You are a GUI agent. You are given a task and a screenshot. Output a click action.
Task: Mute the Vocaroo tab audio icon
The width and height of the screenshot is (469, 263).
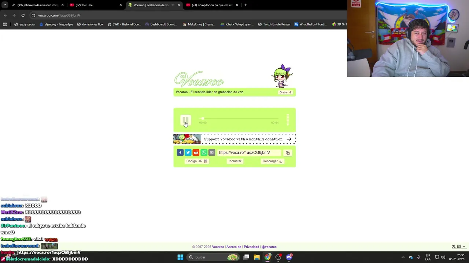tap(173, 5)
